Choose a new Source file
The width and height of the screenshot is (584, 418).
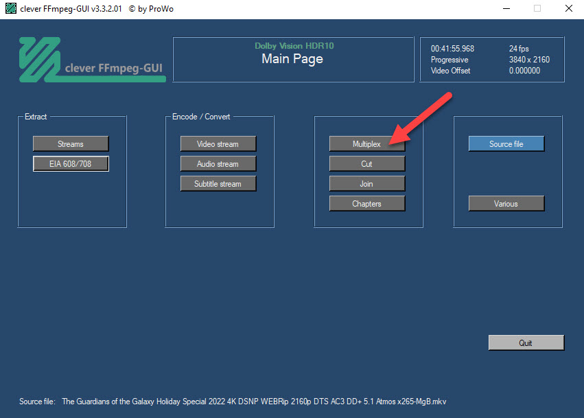(506, 144)
